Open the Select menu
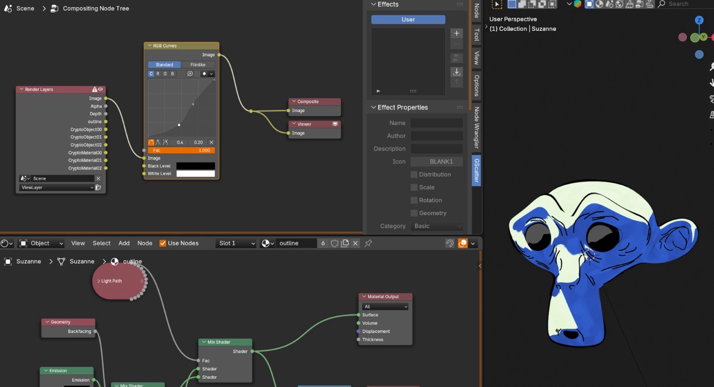714x387 pixels. point(102,243)
